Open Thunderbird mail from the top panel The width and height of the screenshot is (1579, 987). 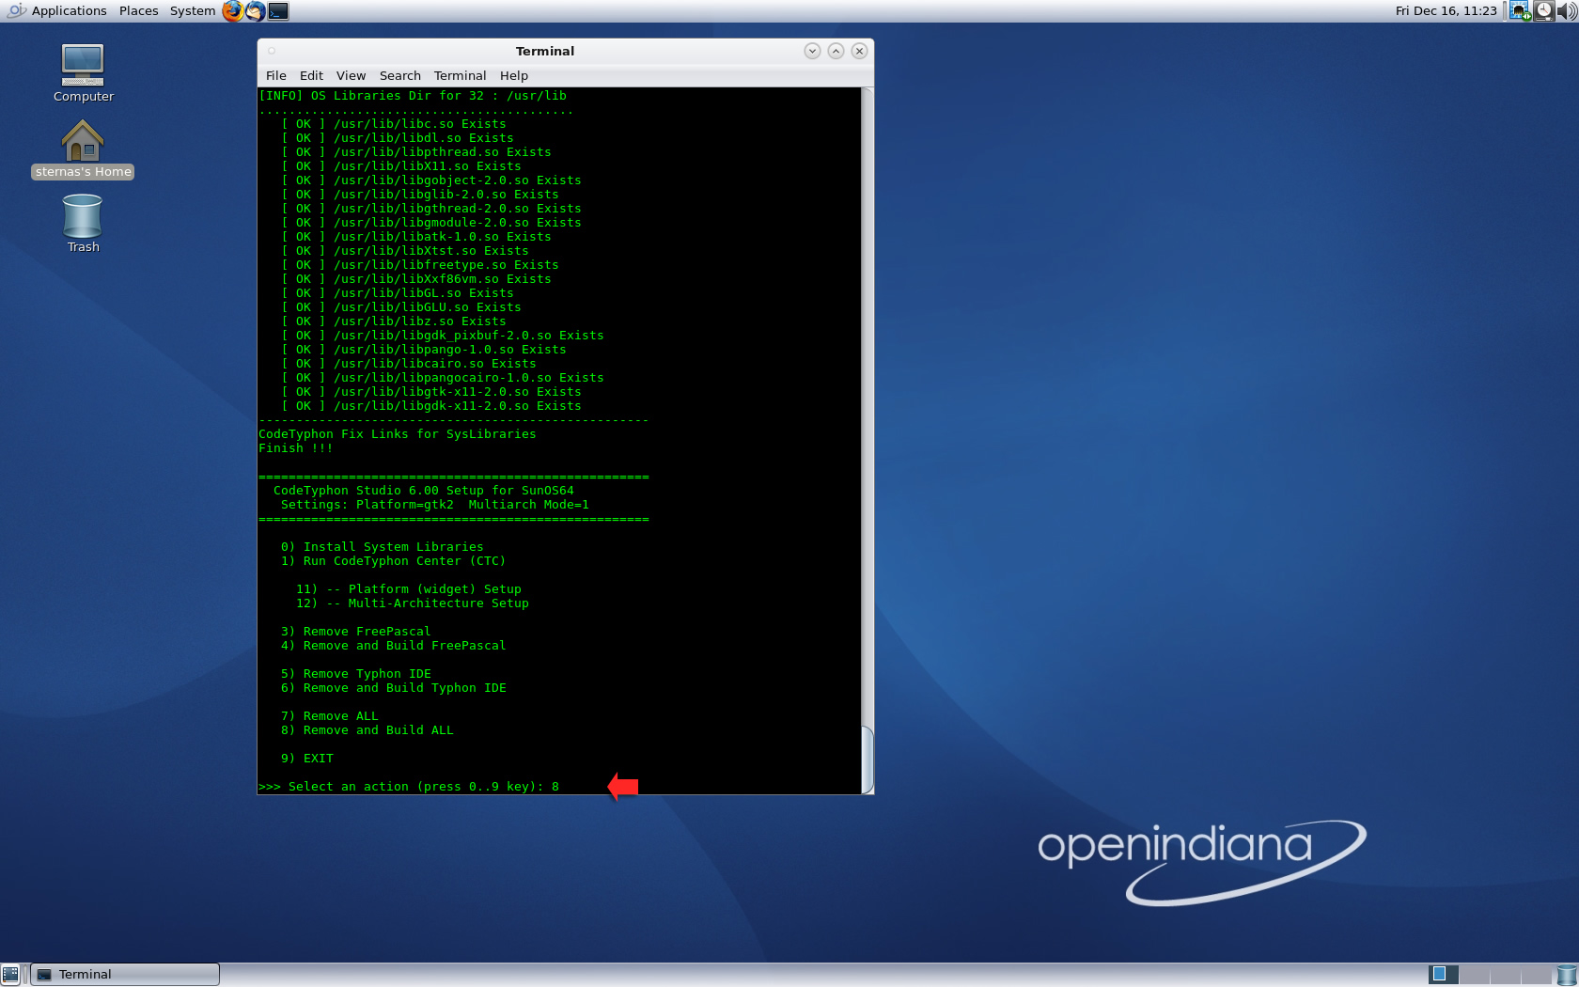point(255,11)
